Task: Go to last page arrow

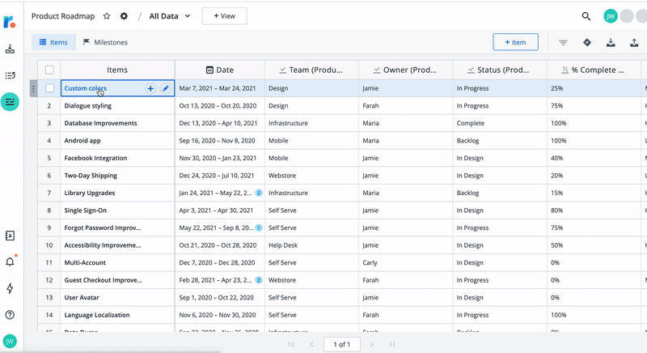Action: pos(392,344)
